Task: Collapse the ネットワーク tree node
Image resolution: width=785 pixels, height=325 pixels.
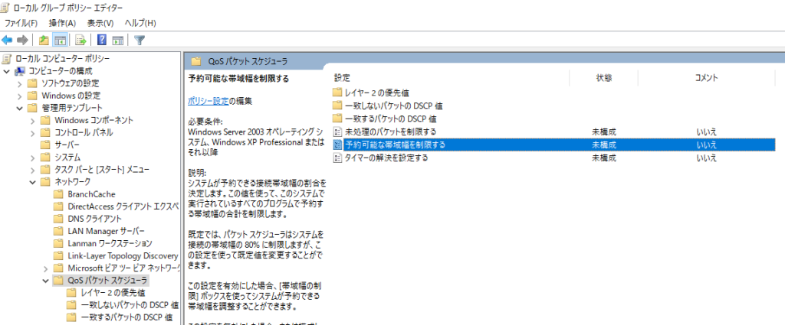Action: tap(32, 182)
